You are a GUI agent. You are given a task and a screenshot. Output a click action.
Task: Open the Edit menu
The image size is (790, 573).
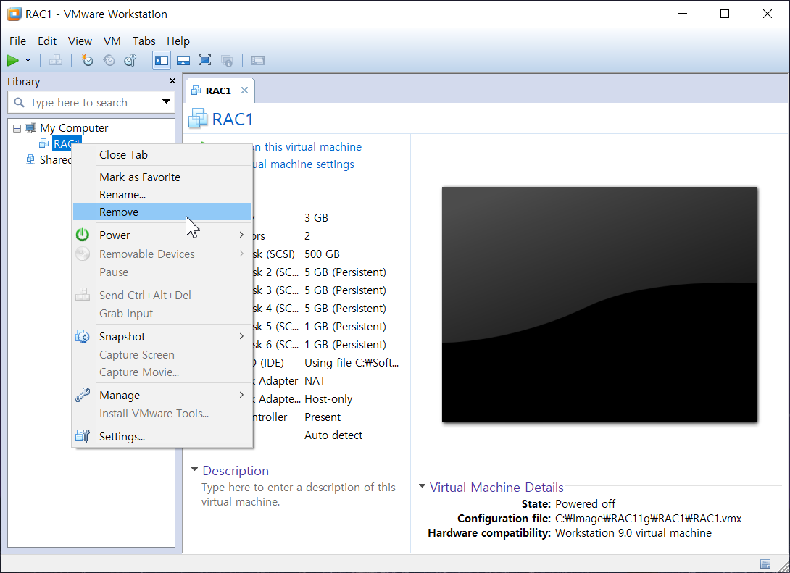coord(47,41)
